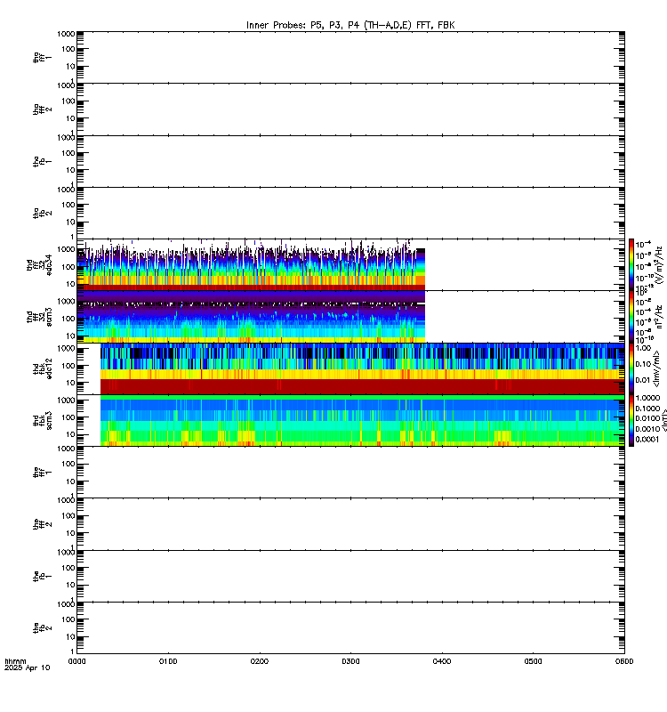Click the nT²/Hz color bar

point(631,317)
